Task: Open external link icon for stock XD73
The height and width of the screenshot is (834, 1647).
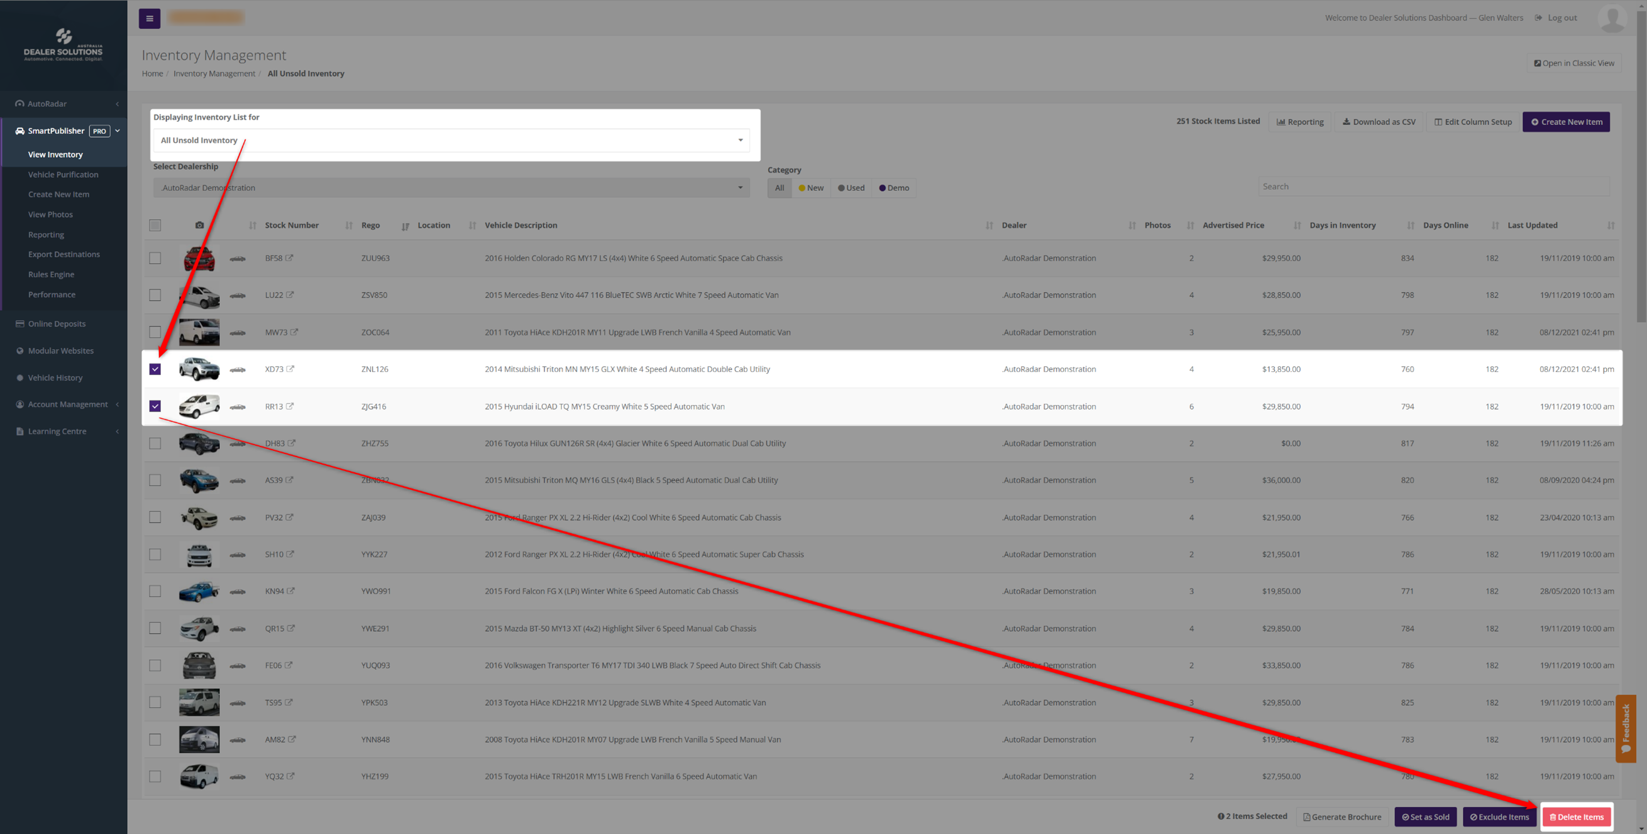Action: 290,369
